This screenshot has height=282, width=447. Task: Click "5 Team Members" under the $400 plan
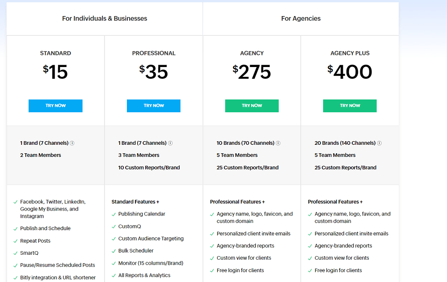[335, 155]
